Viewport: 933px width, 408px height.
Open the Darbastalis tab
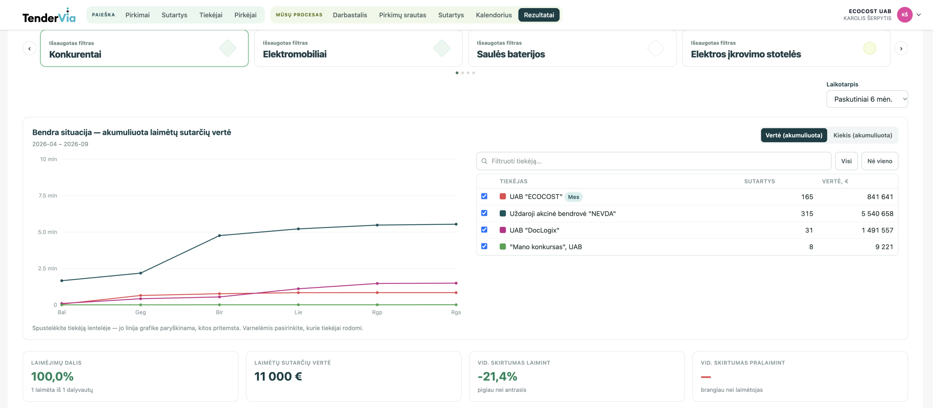[x=350, y=15]
